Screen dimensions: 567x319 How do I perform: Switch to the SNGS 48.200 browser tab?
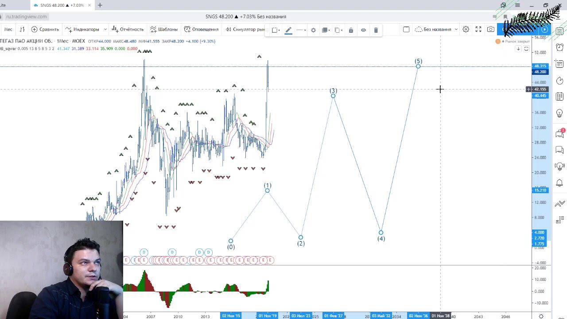point(62,5)
